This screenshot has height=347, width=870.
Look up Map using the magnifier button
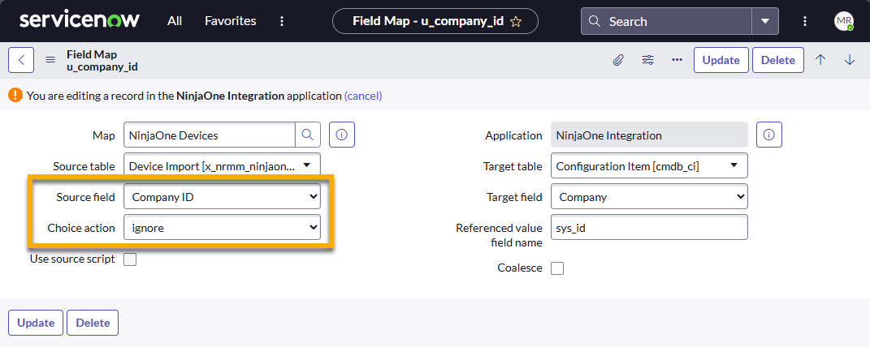(x=307, y=135)
